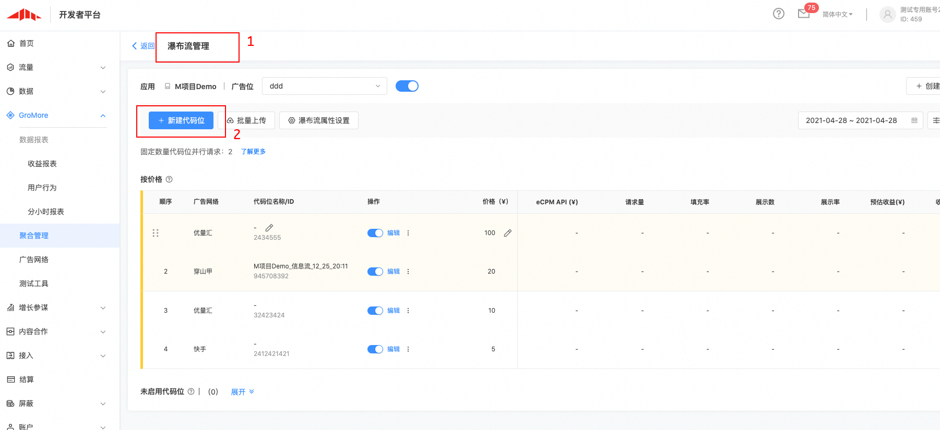The width and height of the screenshot is (940, 430).
Task: Open the 简体中文 language dropdown
Action: (837, 15)
